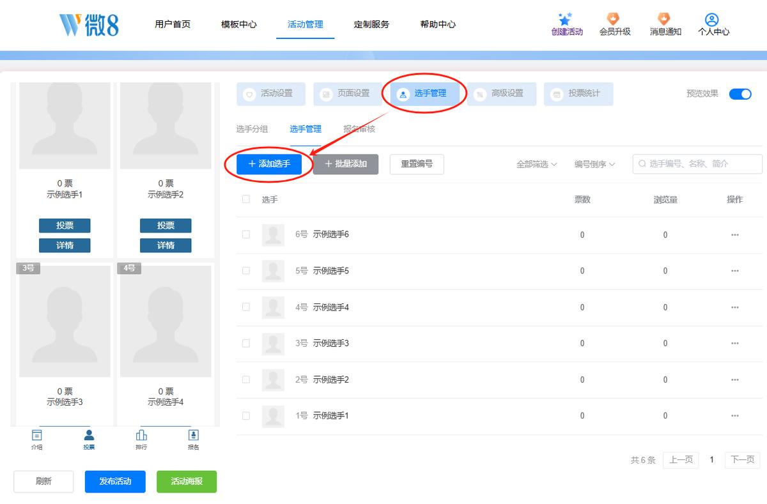Click 下一页 pagination button
Image resolution: width=767 pixels, height=504 pixels.
pyautogui.click(x=743, y=460)
